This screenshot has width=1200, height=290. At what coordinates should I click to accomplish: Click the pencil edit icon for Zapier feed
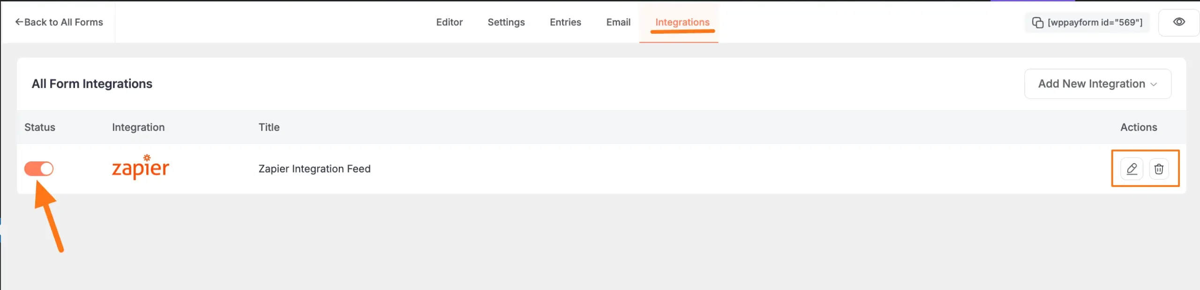click(x=1131, y=169)
